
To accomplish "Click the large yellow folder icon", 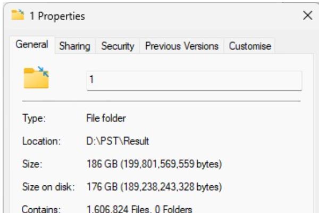I will (36, 78).
